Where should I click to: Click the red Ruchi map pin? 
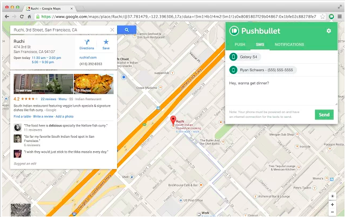173,120
